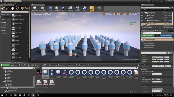
Task: Select the Foliage mode icon
Action: pos(17,8)
